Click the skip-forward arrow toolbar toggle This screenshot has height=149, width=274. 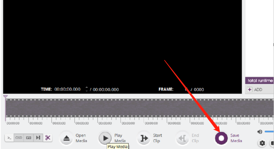pos(38,138)
